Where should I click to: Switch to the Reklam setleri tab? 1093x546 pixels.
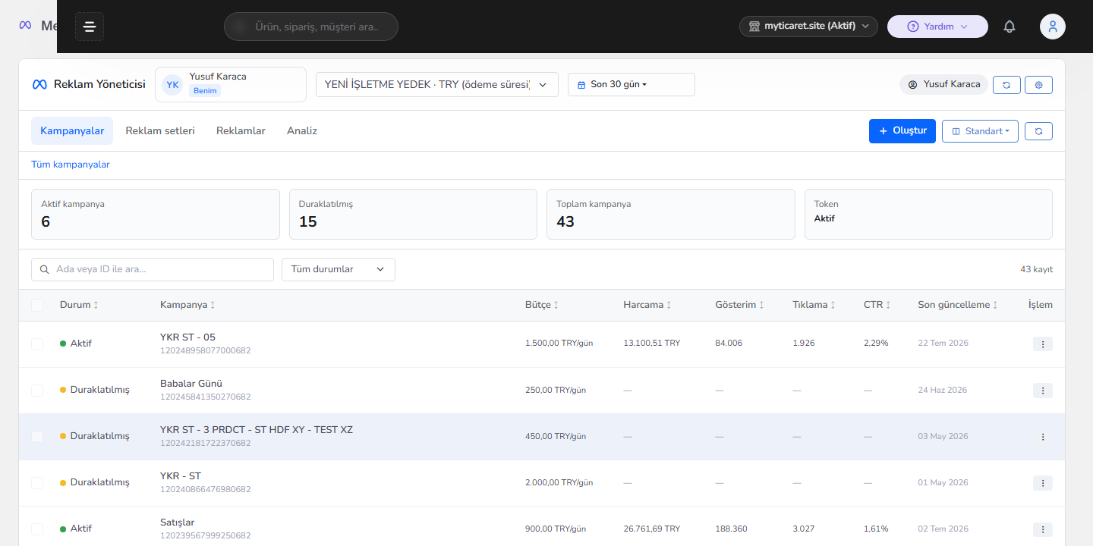160,130
